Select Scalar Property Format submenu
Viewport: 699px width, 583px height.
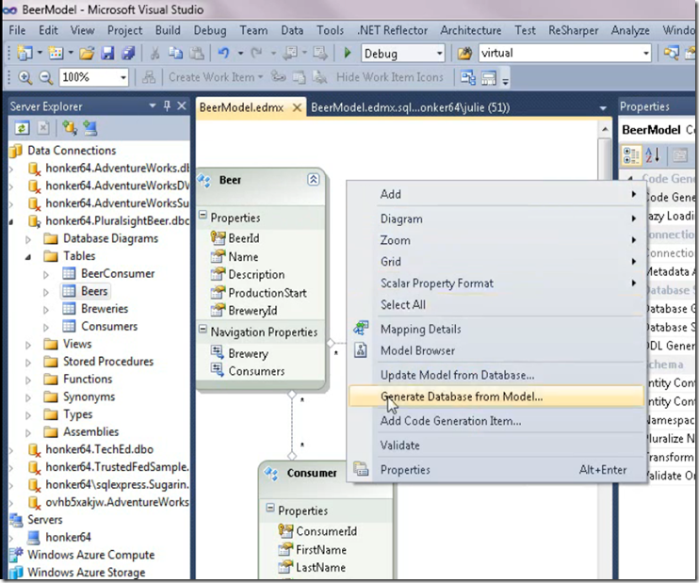pyautogui.click(x=496, y=283)
